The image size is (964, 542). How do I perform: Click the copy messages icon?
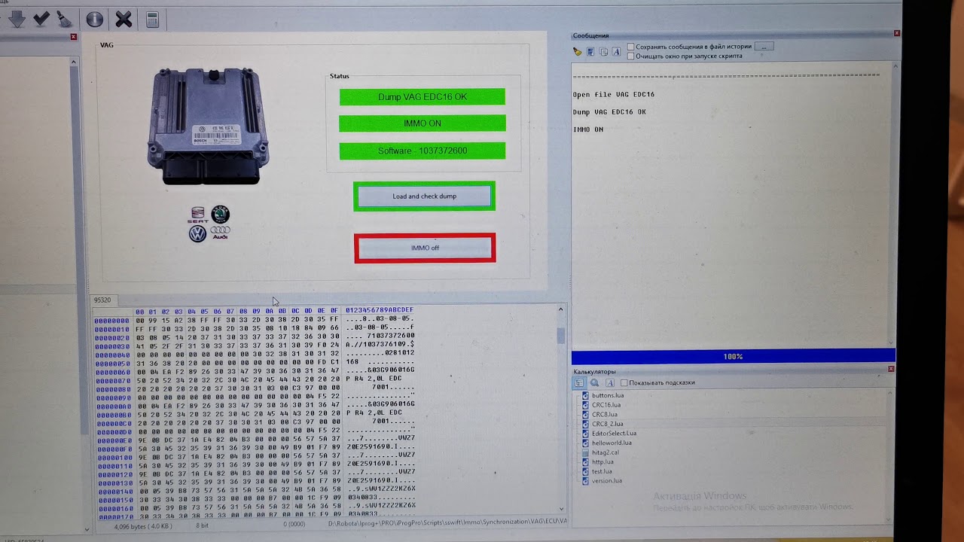click(603, 52)
